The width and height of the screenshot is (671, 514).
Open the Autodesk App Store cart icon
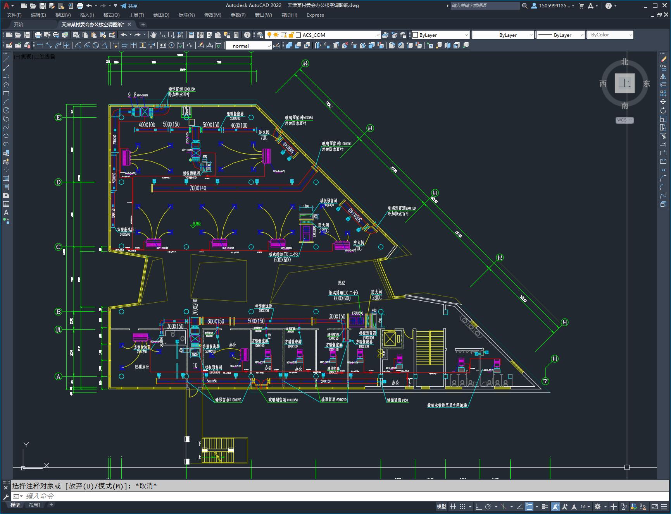point(581,6)
